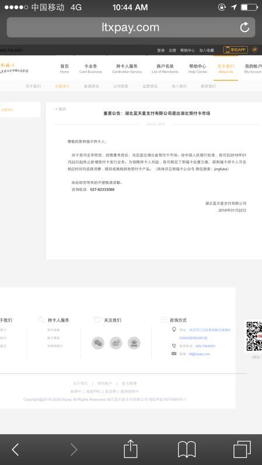Viewport: 262px width, 465px height.
Task: Open the 商户名录 List of Merchants menu
Action: point(165,69)
